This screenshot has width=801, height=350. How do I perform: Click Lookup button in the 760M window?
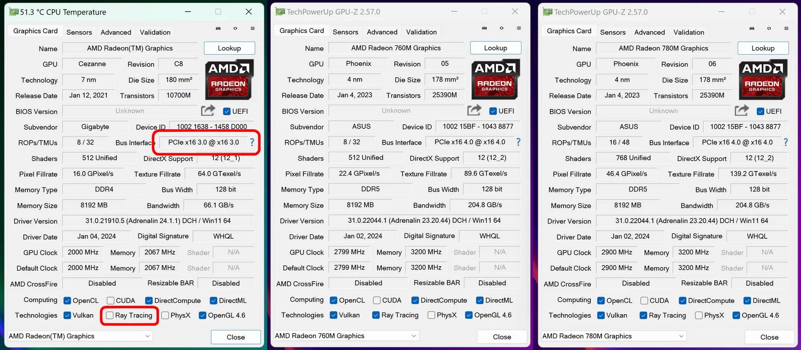tap(496, 48)
